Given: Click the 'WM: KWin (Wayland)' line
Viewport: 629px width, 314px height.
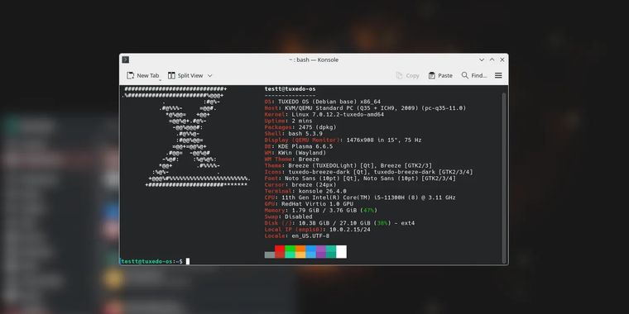Looking at the screenshot, I should pos(295,153).
